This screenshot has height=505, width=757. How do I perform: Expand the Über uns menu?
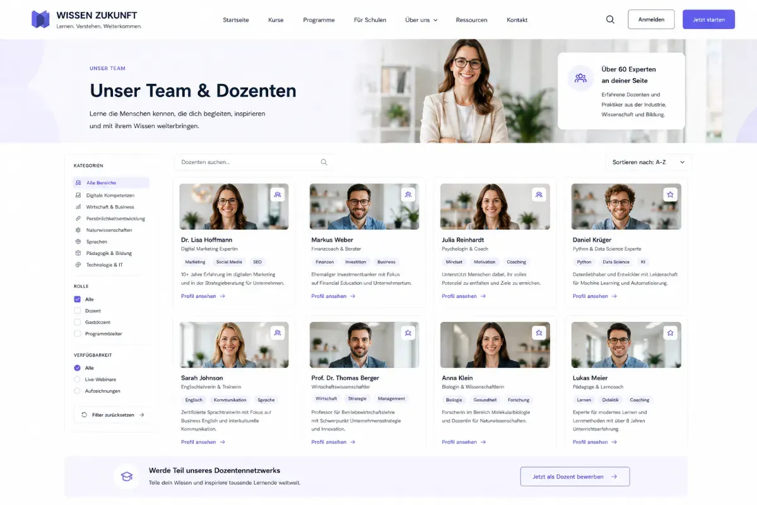[x=421, y=20]
